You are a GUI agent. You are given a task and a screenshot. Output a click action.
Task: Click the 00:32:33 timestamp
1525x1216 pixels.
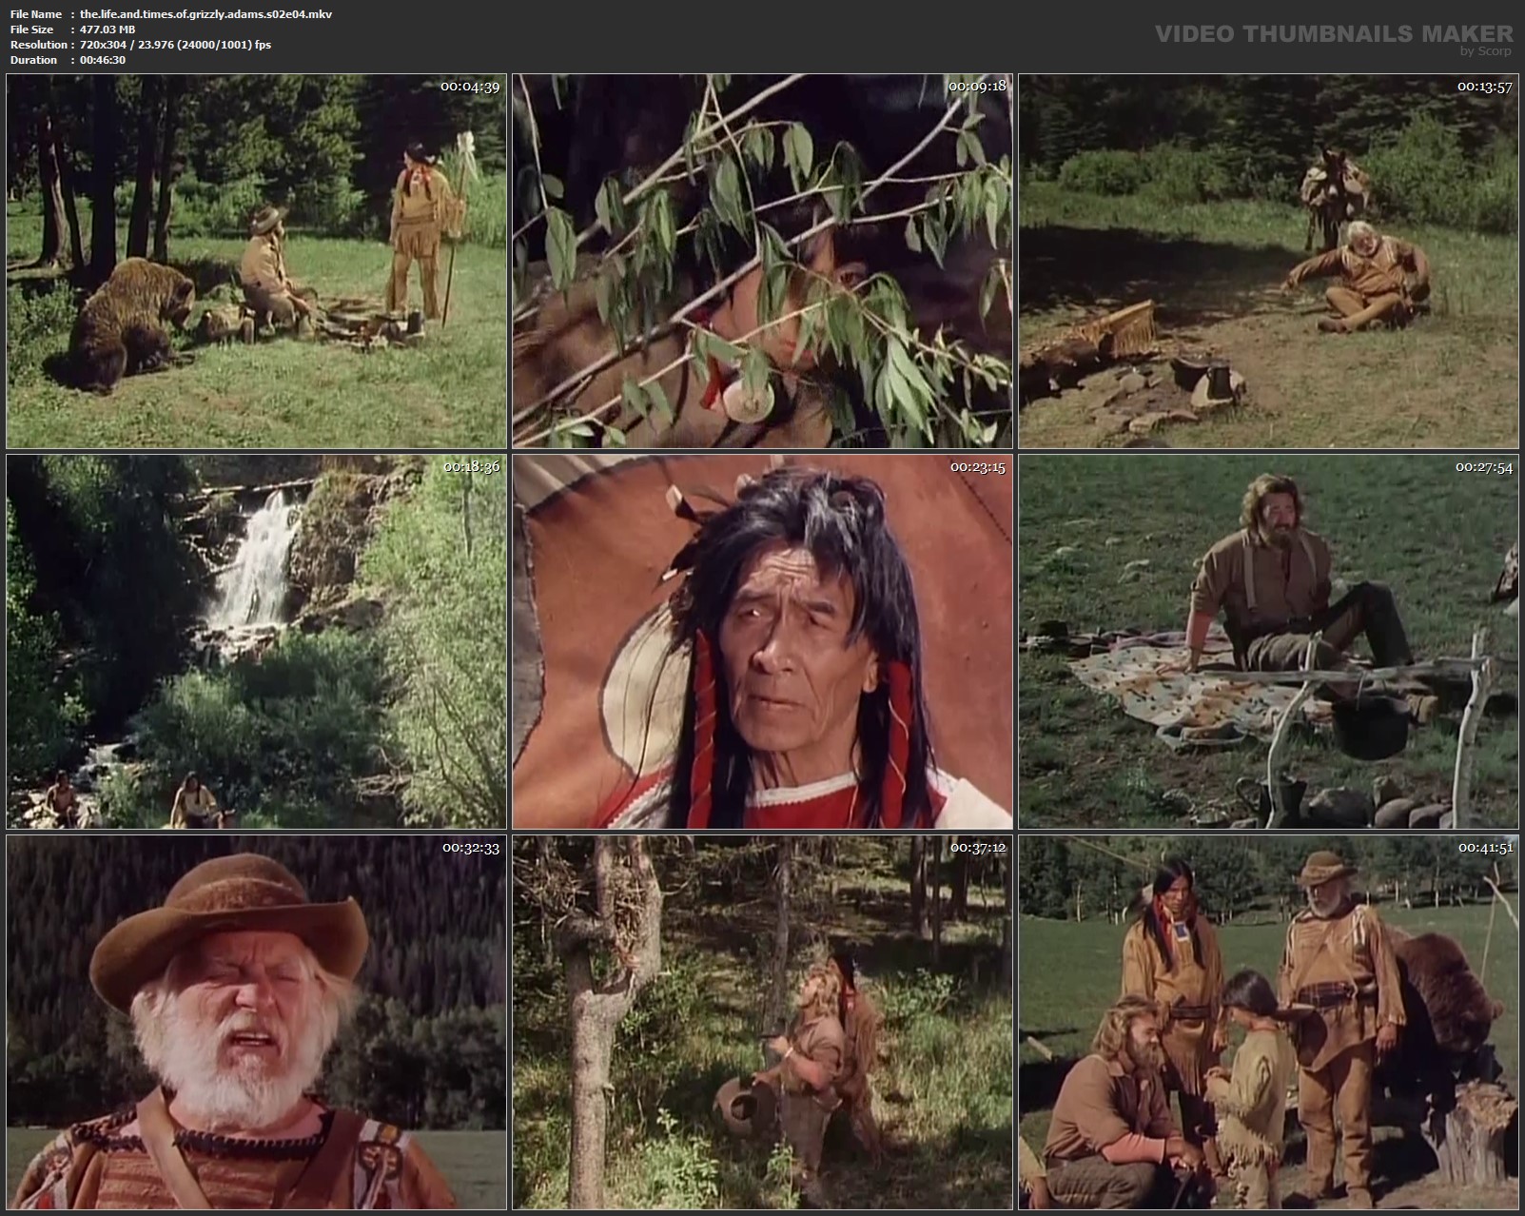coord(470,848)
